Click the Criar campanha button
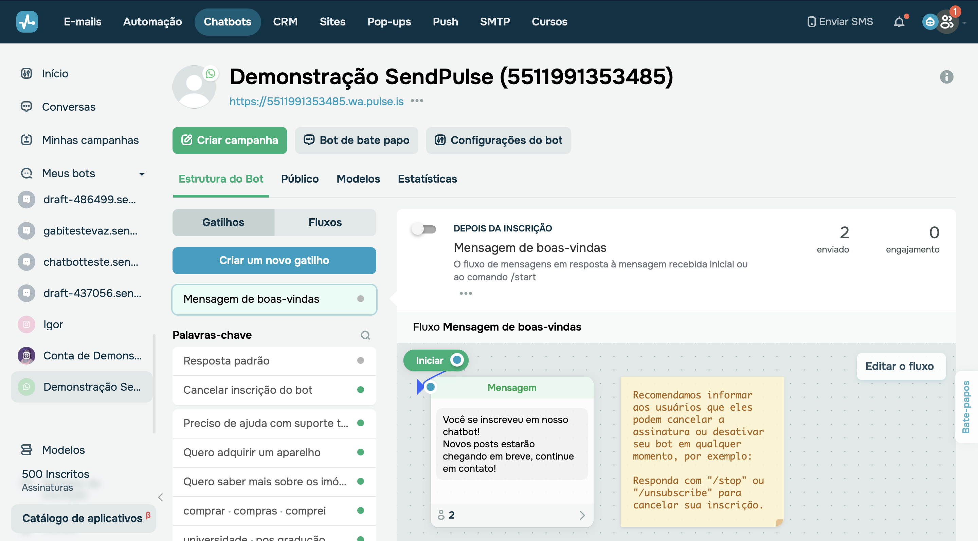The width and height of the screenshot is (978, 541). (230, 141)
